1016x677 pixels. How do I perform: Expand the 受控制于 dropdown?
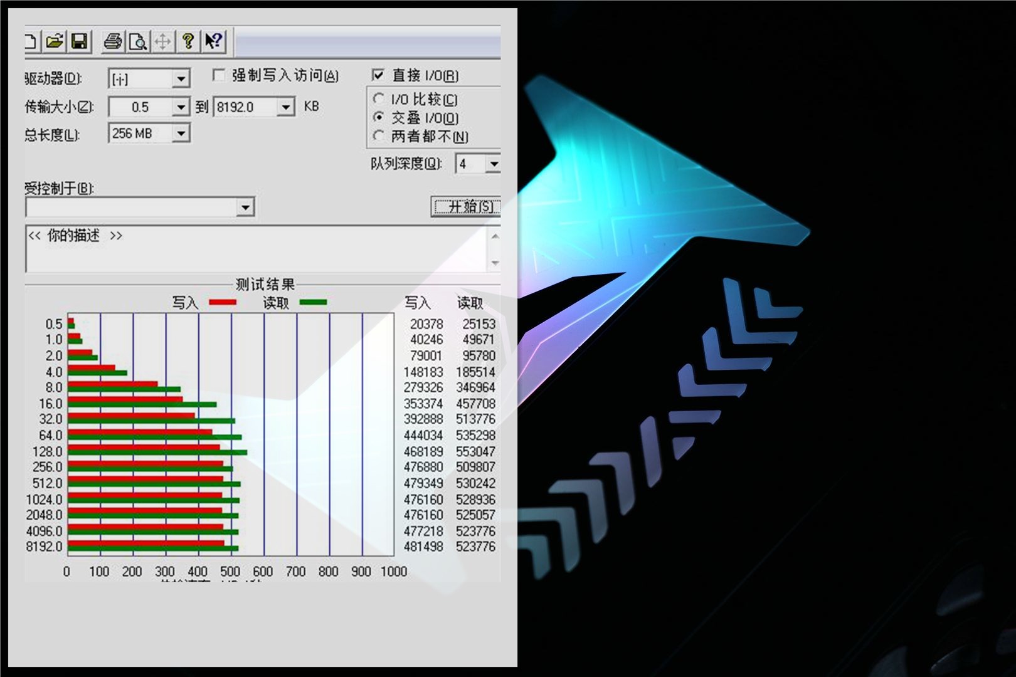(246, 207)
